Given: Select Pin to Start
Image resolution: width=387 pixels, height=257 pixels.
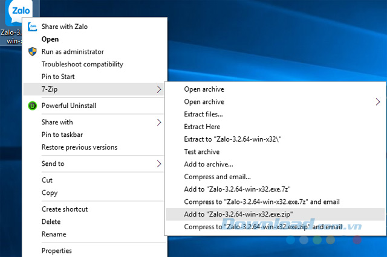Looking at the screenshot, I should [59, 77].
